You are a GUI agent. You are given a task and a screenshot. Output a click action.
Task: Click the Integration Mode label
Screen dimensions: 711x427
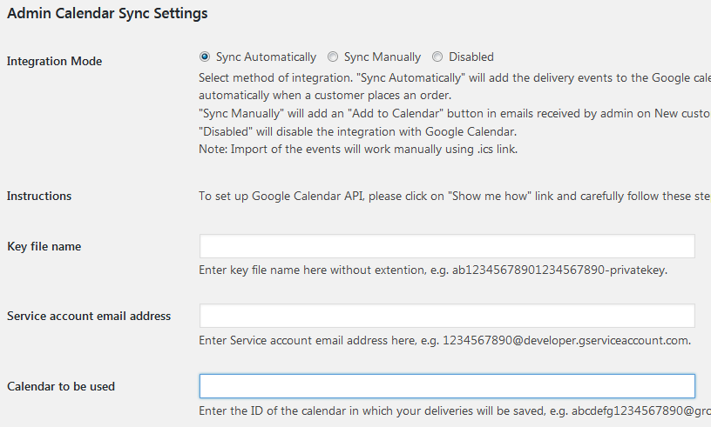coord(54,61)
